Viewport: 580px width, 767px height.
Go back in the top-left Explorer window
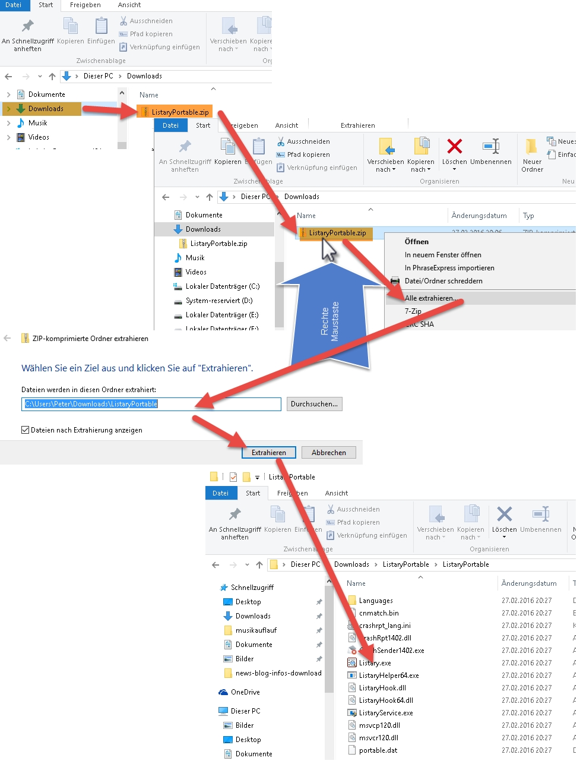click(8, 76)
